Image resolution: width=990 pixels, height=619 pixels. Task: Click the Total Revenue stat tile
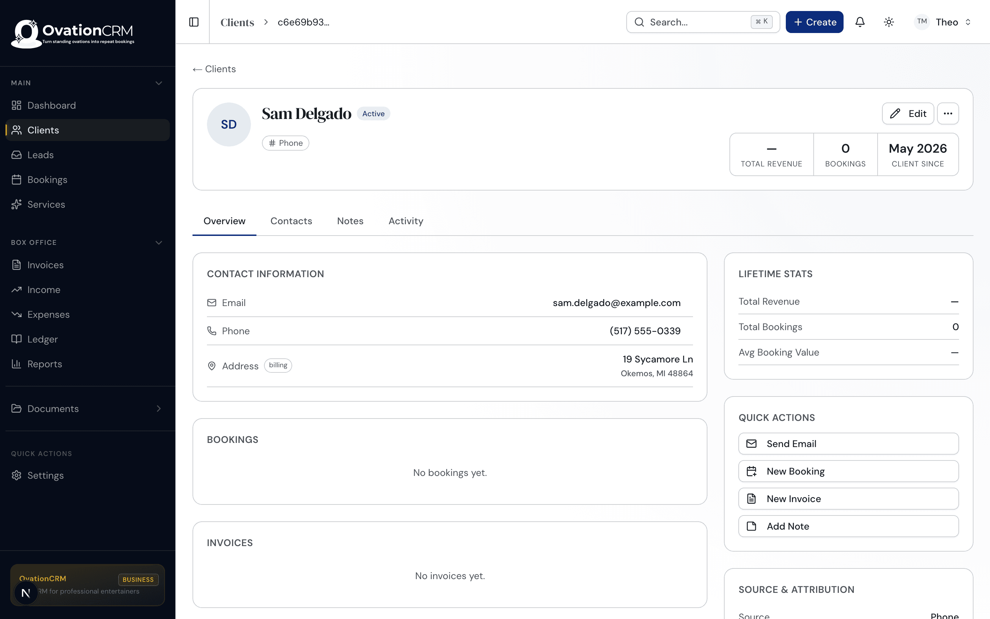pos(771,155)
